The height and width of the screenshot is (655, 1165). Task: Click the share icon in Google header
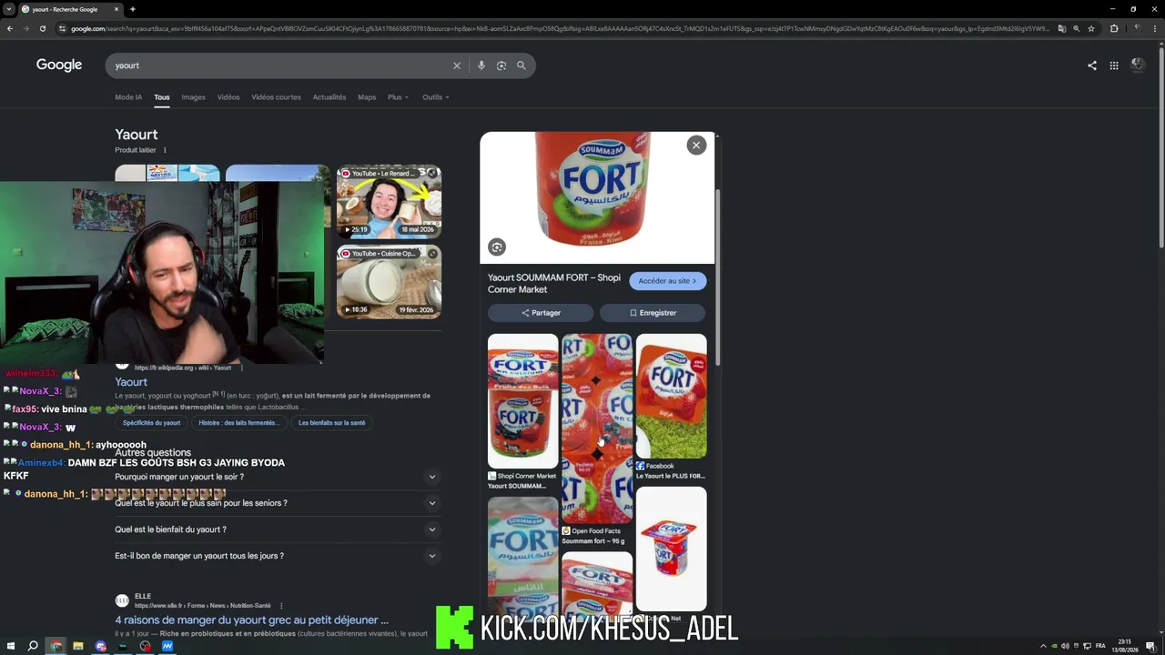1092,65
